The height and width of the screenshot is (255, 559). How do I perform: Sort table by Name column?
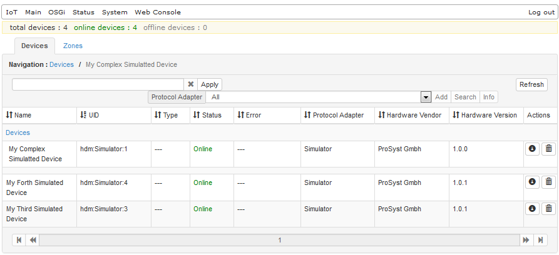[x=19, y=115]
